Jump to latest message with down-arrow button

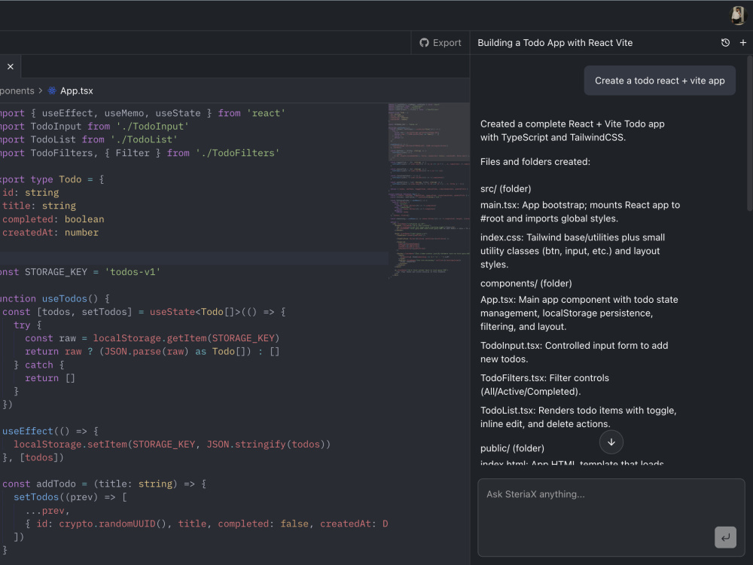[x=611, y=442]
